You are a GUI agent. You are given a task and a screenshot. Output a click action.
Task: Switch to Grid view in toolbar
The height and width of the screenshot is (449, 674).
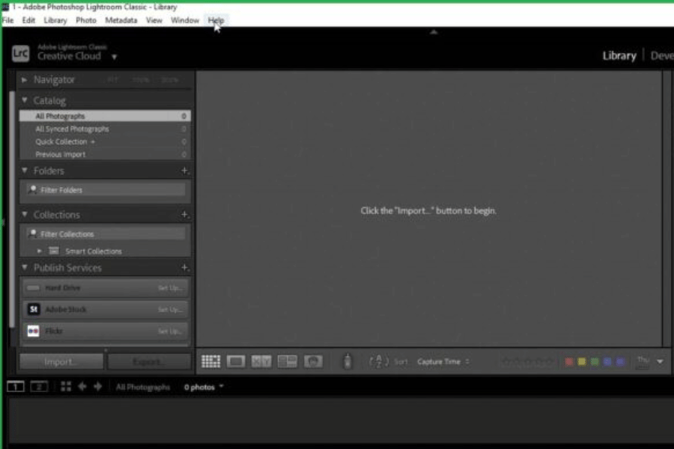tap(210, 361)
